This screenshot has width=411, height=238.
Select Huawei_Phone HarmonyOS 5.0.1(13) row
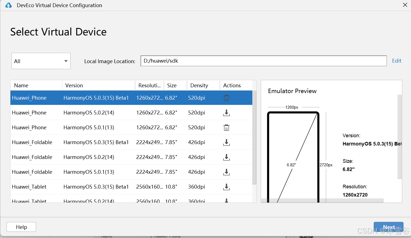tap(131, 128)
